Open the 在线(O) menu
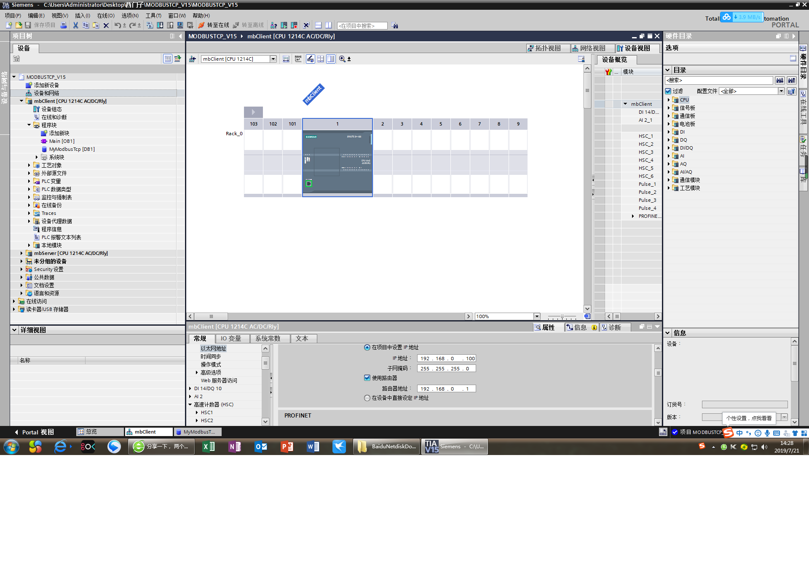The height and width of the screenshot is (573, 809). (x=105, y=16)
